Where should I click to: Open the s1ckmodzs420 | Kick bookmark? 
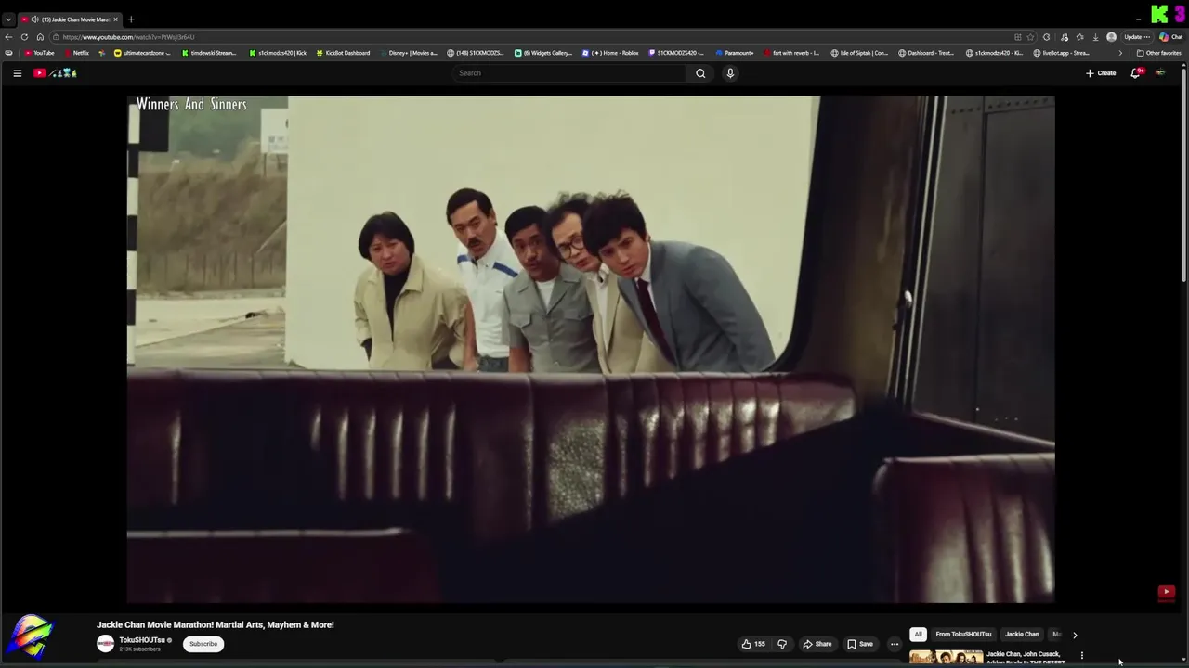pos(278,53)
